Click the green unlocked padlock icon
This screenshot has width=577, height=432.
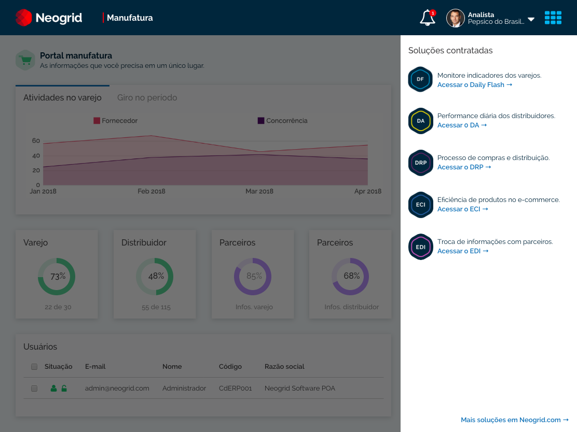[64, 388]
